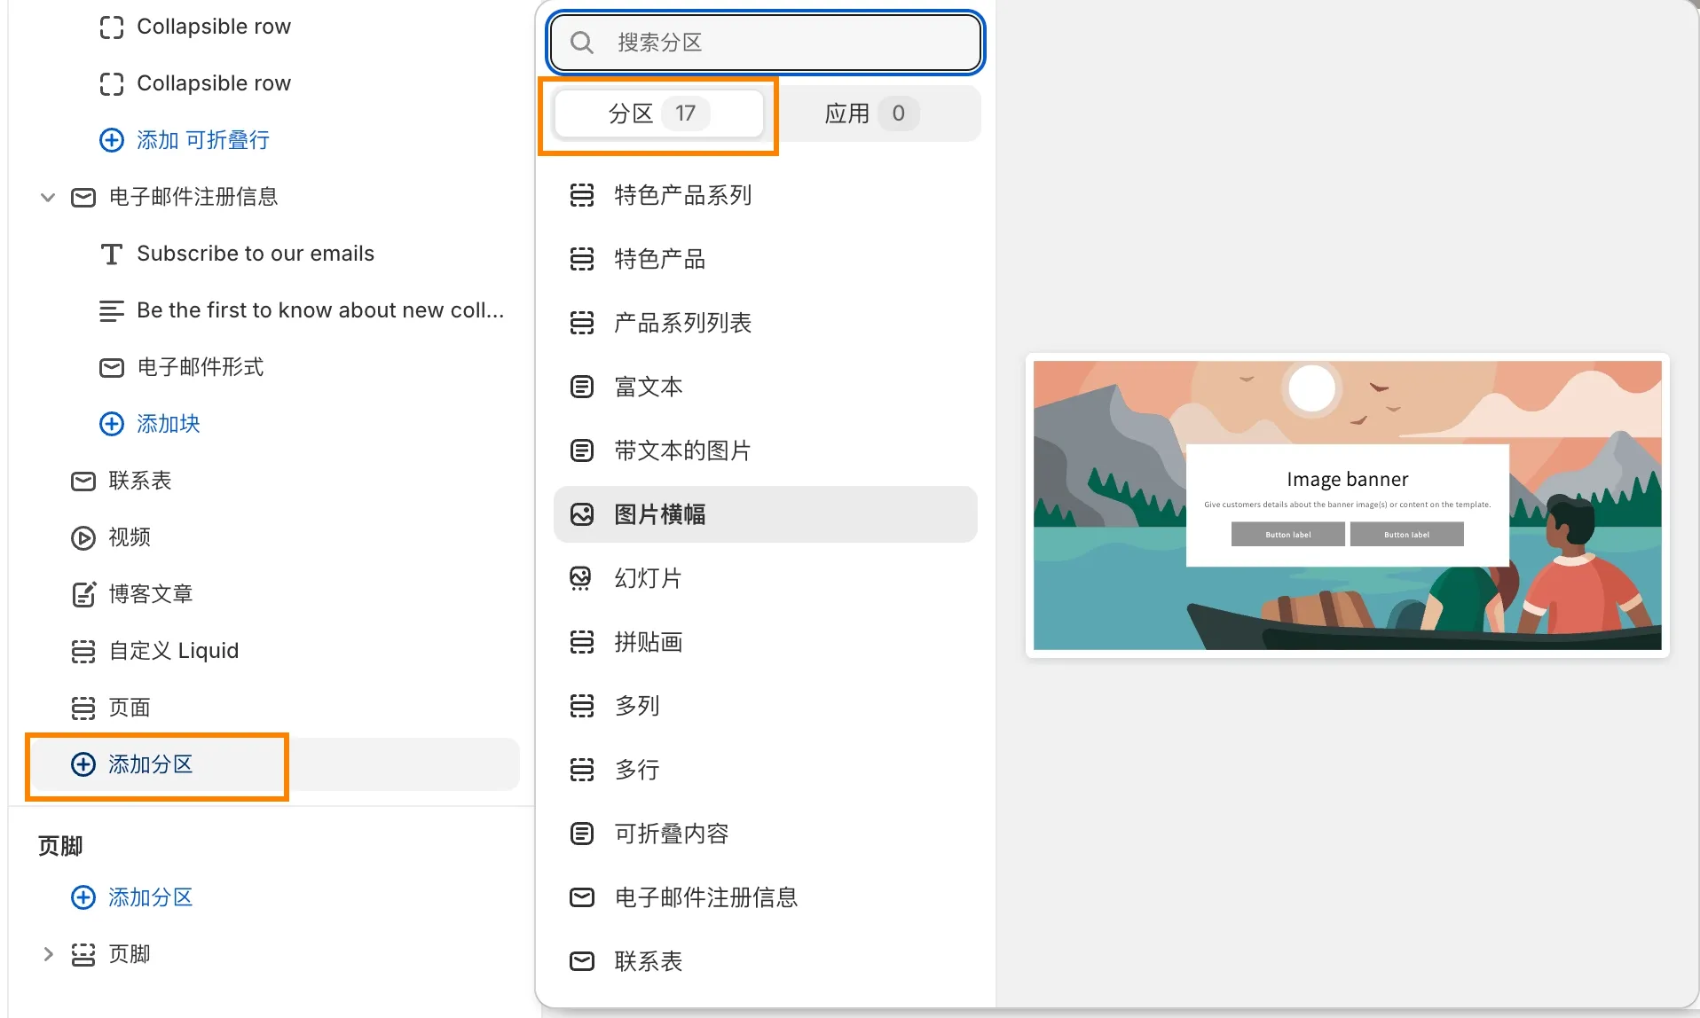Click the plus icon next to 添加块

pyautogui.click(x=111, y=424)
